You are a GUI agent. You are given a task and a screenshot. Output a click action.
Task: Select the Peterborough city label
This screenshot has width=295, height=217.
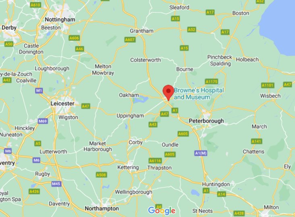206,121
